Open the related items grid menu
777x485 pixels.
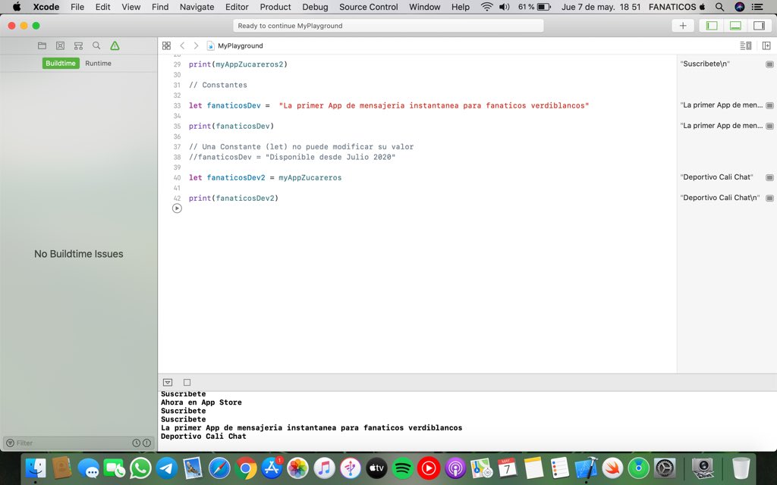pos(166,45)
